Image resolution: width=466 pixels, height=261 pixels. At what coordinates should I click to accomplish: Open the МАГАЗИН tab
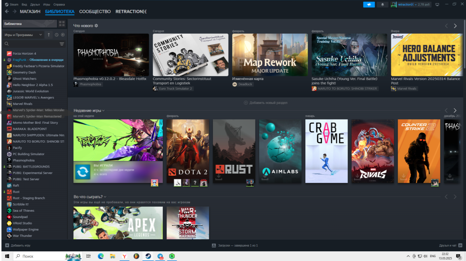click(30, 12)
